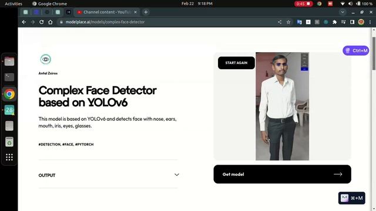The width and height of the screenshot is (376, 211).
Task: Click the detected man photo result
Action: (282, 106)
